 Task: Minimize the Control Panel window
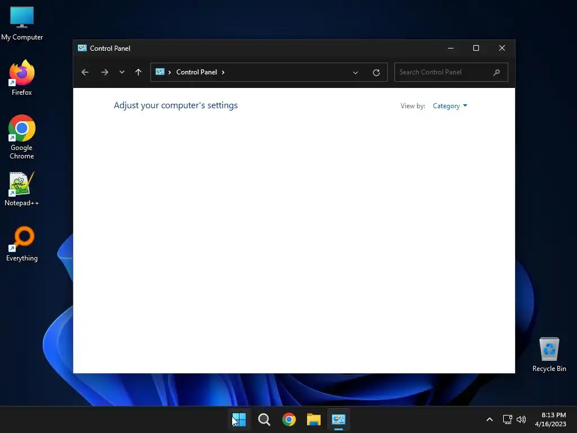click(450, 48)
